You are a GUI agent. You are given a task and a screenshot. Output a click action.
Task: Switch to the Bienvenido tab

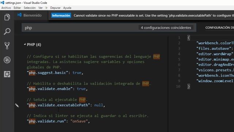[x=30, y=15]
